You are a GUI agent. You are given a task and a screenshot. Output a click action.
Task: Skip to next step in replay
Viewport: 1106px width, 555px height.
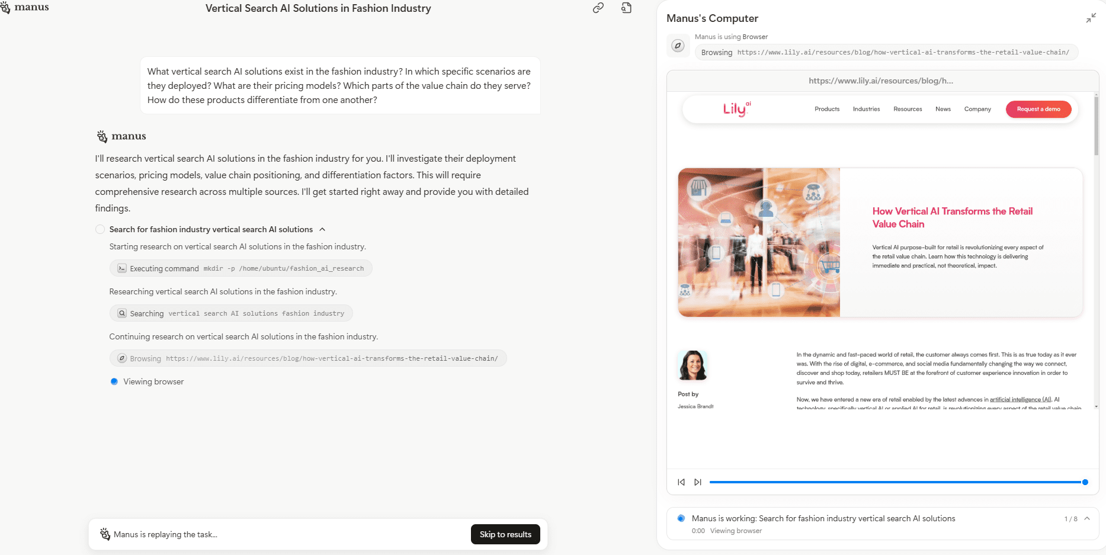(698, 482)
